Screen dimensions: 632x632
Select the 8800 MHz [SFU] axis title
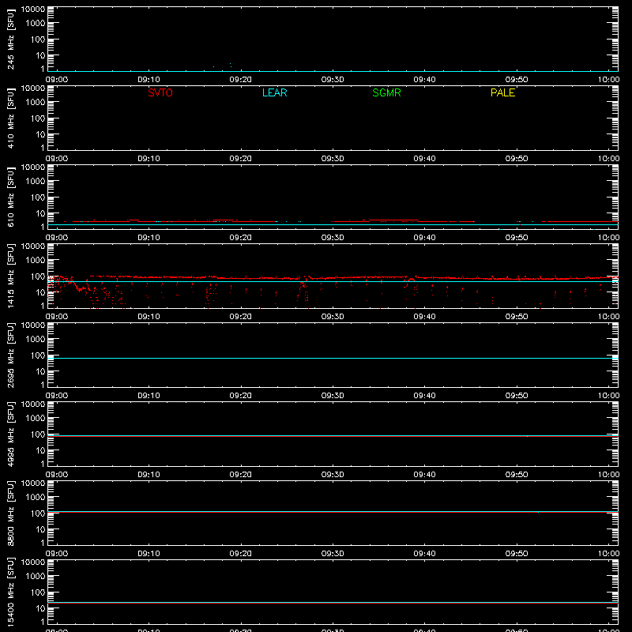[x=10, y=513]
